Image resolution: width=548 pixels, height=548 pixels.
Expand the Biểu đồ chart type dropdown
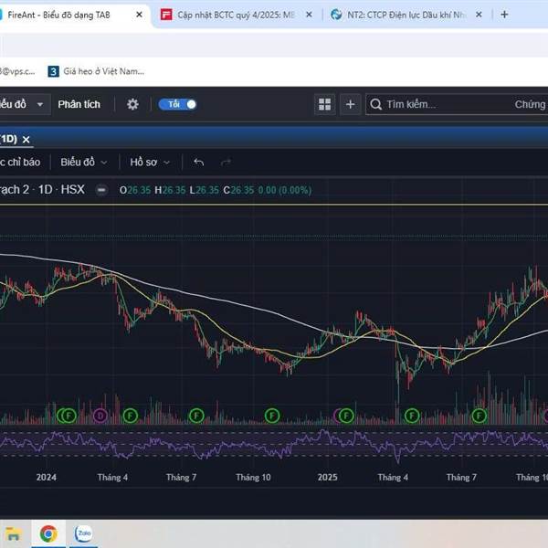tap(84, 162)
